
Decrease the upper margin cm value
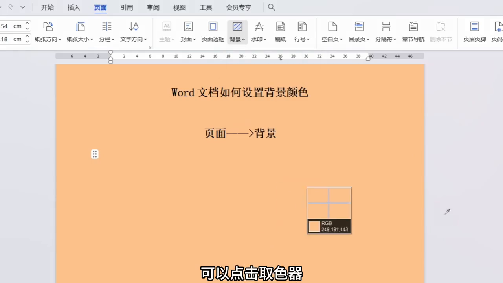click(27, 28)
